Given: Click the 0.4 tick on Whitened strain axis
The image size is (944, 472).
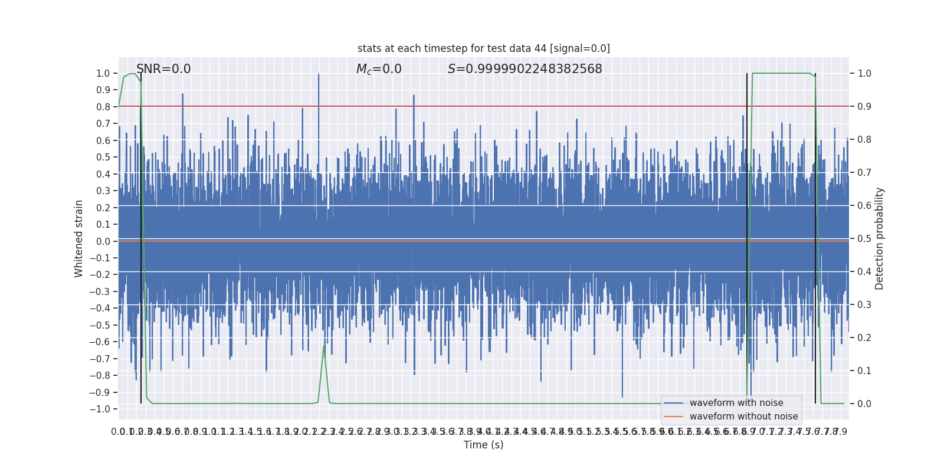Looking at the screenshot, I should coord(103,174).
